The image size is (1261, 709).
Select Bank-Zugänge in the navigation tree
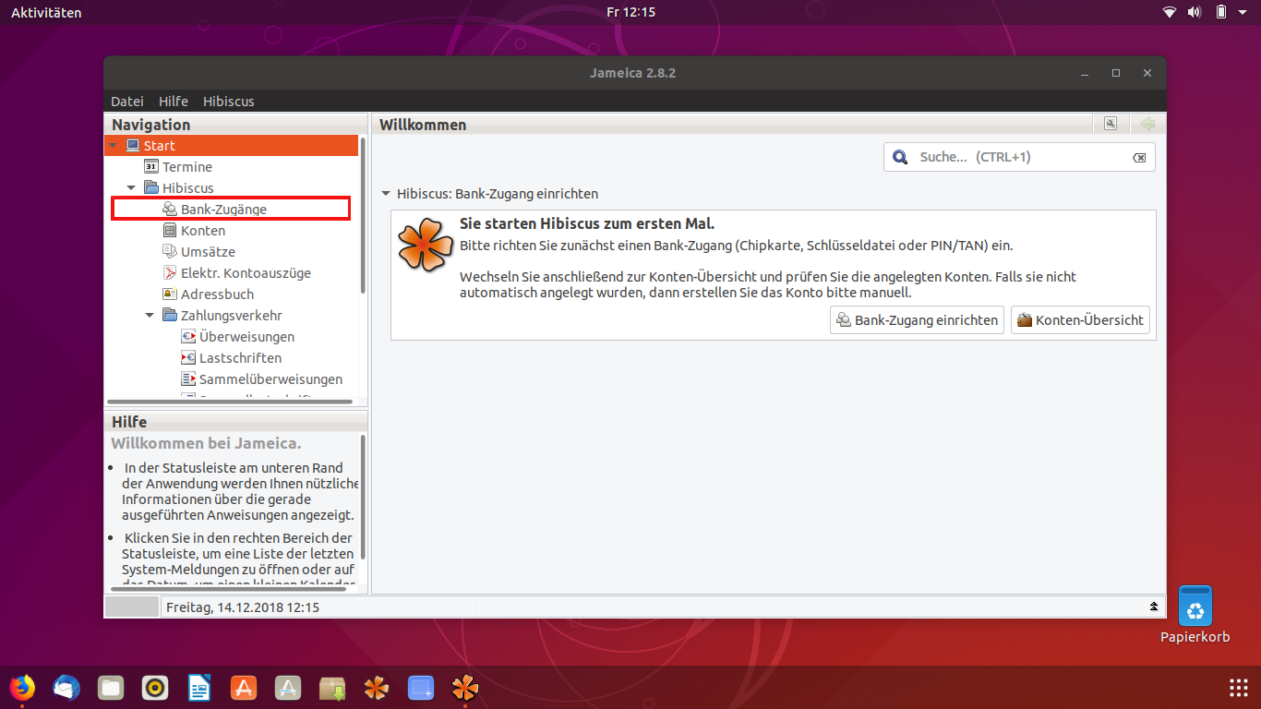(x=214, y=210)
